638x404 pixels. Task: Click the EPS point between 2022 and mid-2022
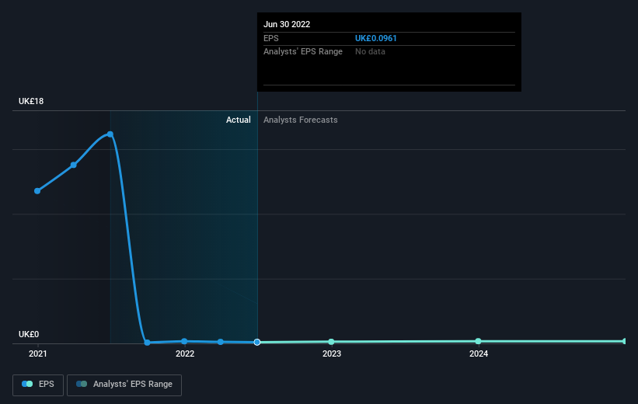pos(220,342)
